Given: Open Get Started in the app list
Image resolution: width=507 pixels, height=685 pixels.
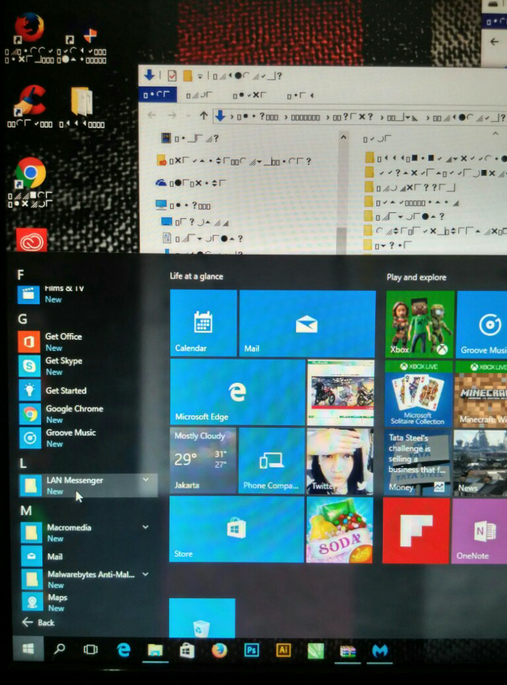Looking at the screenshot, I should tap(88, 390).
